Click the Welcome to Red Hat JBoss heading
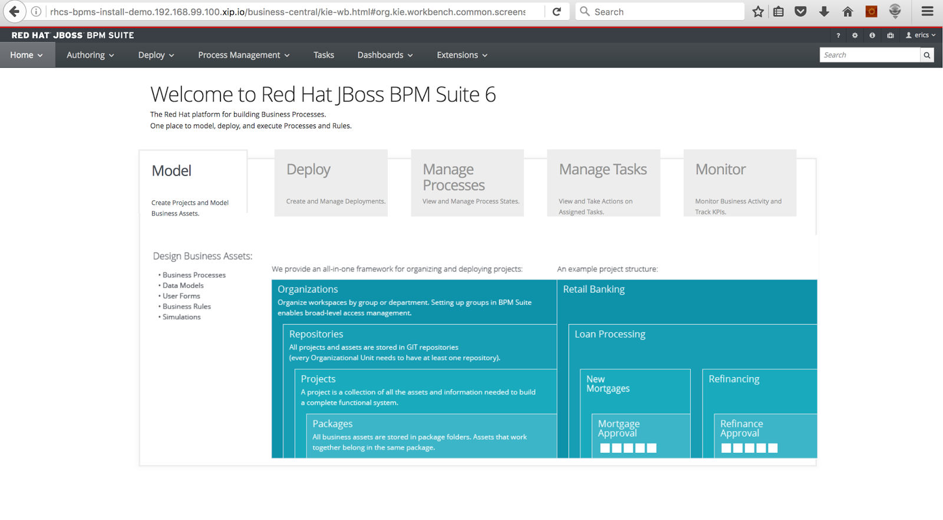Screen dimensions: 943x520 pos(323,94)
